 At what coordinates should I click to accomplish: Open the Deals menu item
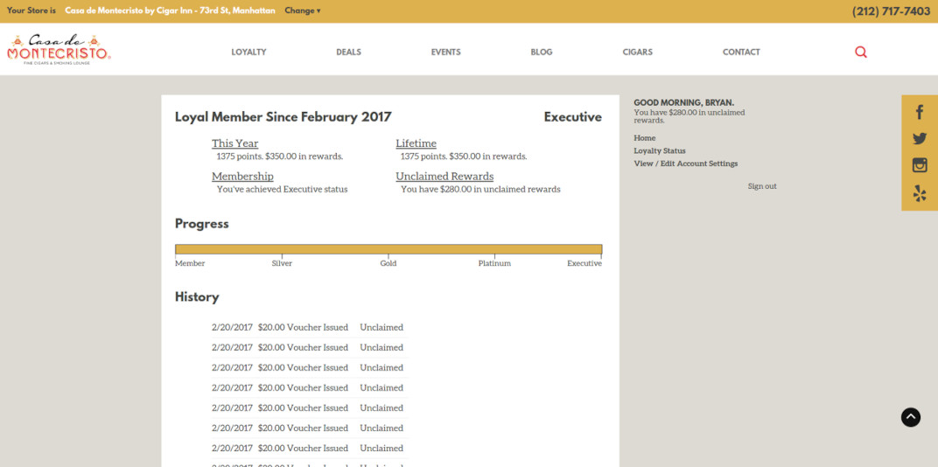(x=348, y=52)
